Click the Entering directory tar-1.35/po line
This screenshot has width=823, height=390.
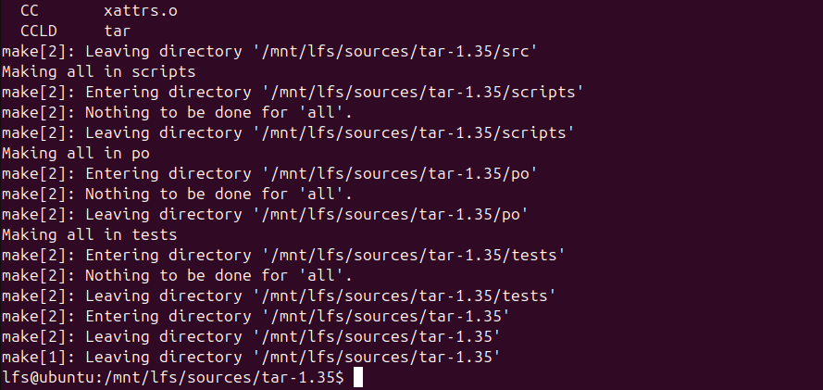click(x=268, y=173)
